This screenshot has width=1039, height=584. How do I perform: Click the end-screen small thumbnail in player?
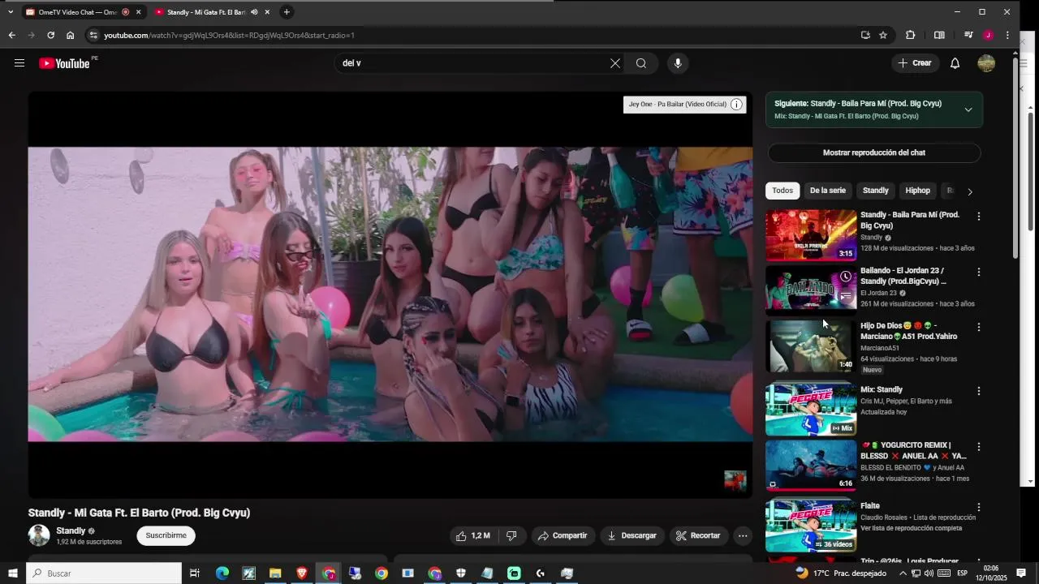(735, 480)
